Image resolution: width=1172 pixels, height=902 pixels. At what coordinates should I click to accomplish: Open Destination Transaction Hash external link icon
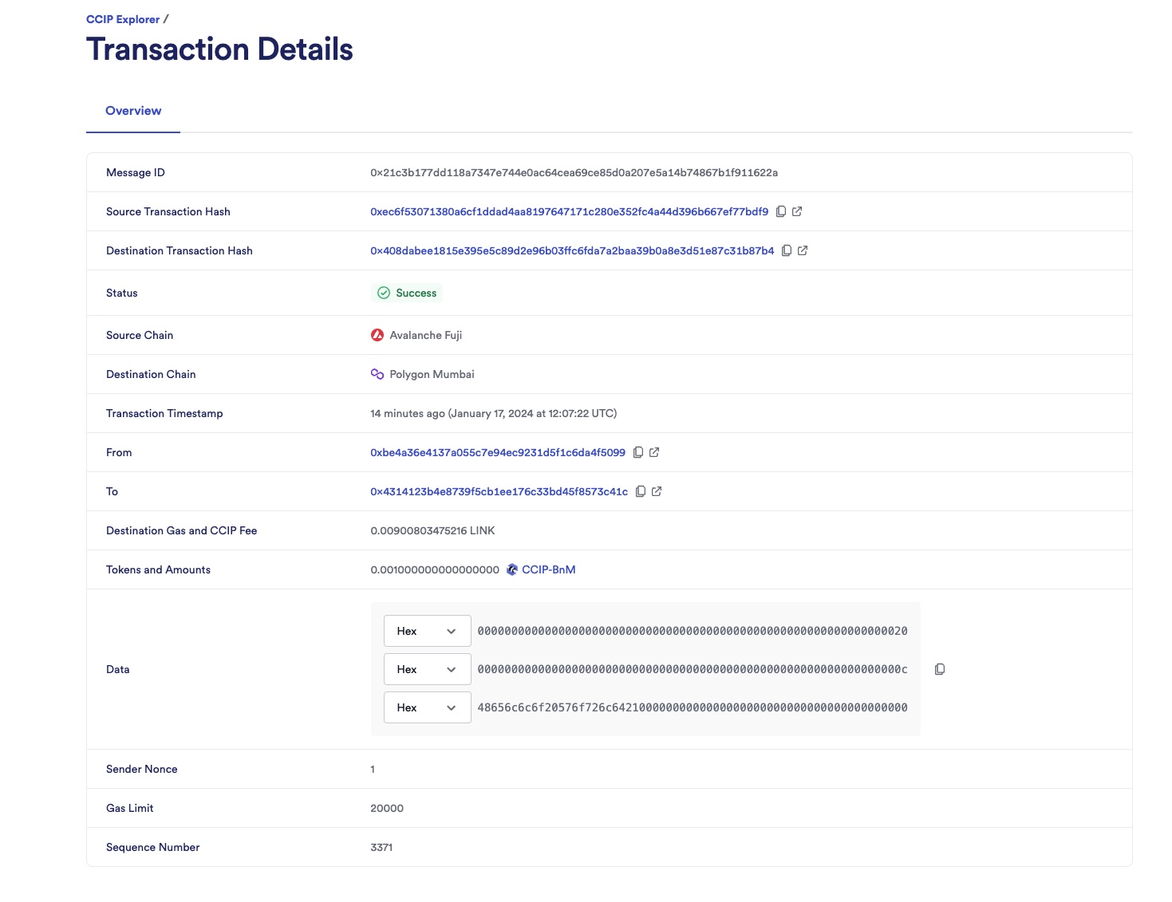(x=803, y=250)
